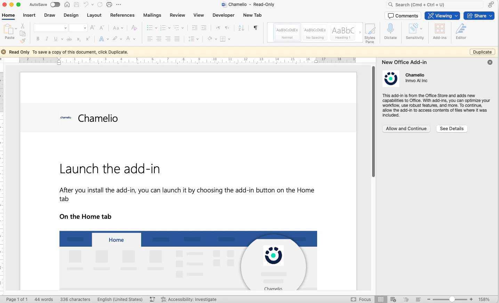Open the font color picker arrow
Image resolution: width=499 pixels, height=303 pixels.
coord(135,39)
